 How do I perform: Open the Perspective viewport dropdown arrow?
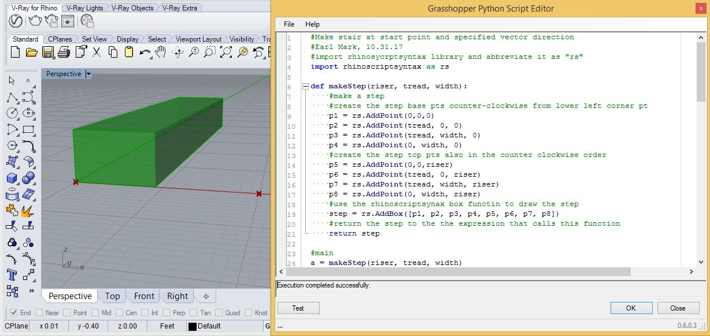(x=88, y=74)
